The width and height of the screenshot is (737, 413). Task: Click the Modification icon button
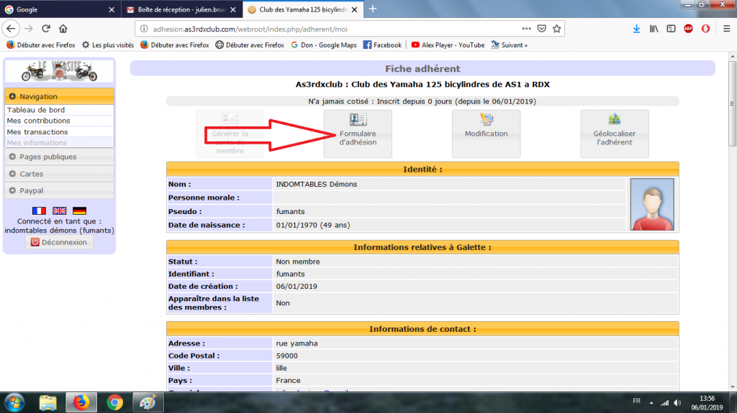[486, 133]
